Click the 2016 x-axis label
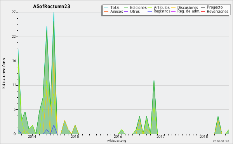The height and width of the screenshot is (144, 233). click(x=118, y=136)
